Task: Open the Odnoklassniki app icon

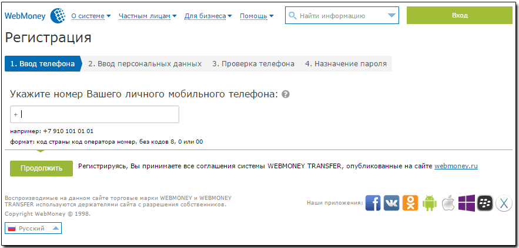Action: click(410, 203)
